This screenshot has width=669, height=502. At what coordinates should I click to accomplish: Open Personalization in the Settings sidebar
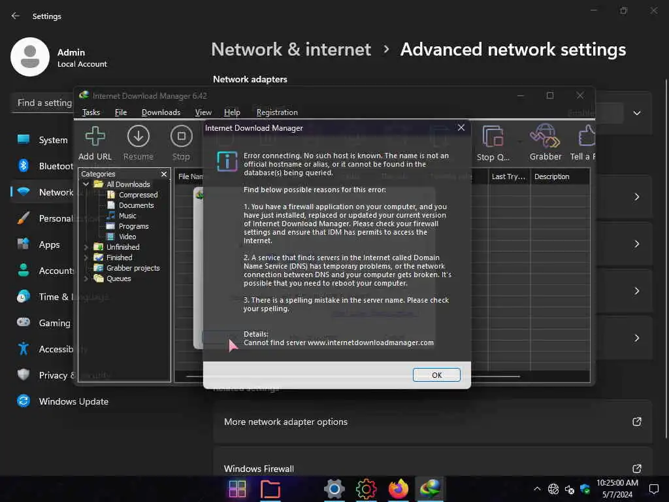[42, 218]
